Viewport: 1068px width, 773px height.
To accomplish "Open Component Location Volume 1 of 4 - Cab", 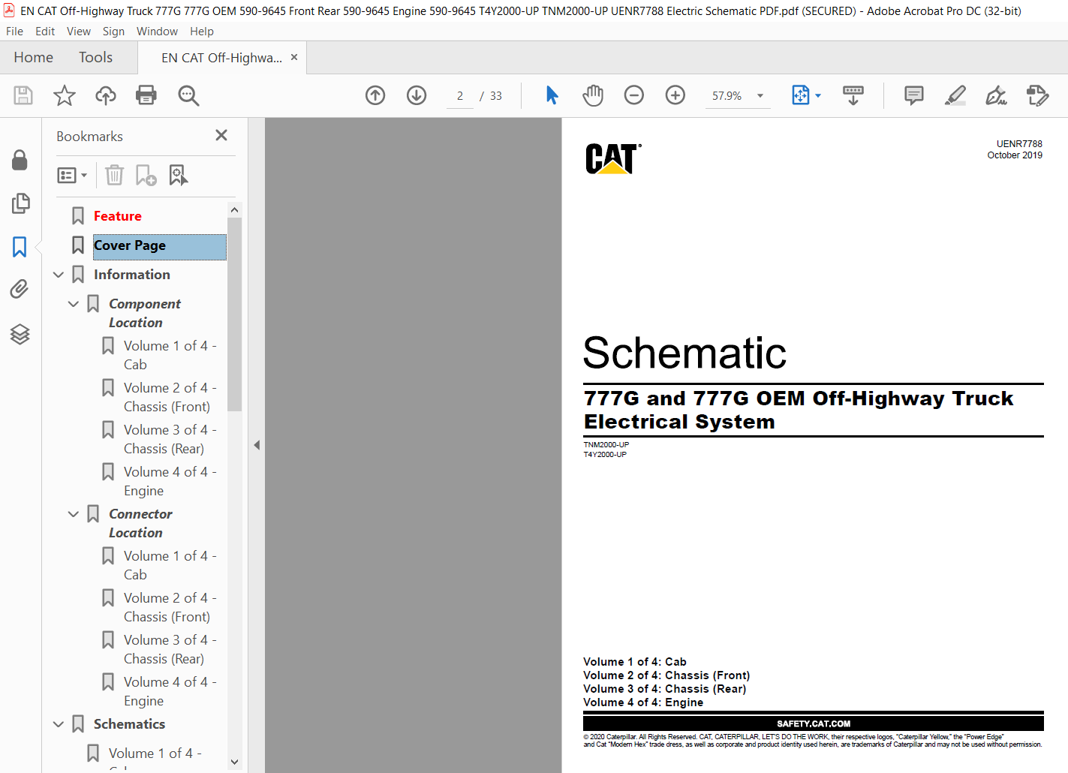I will [170, 355].
